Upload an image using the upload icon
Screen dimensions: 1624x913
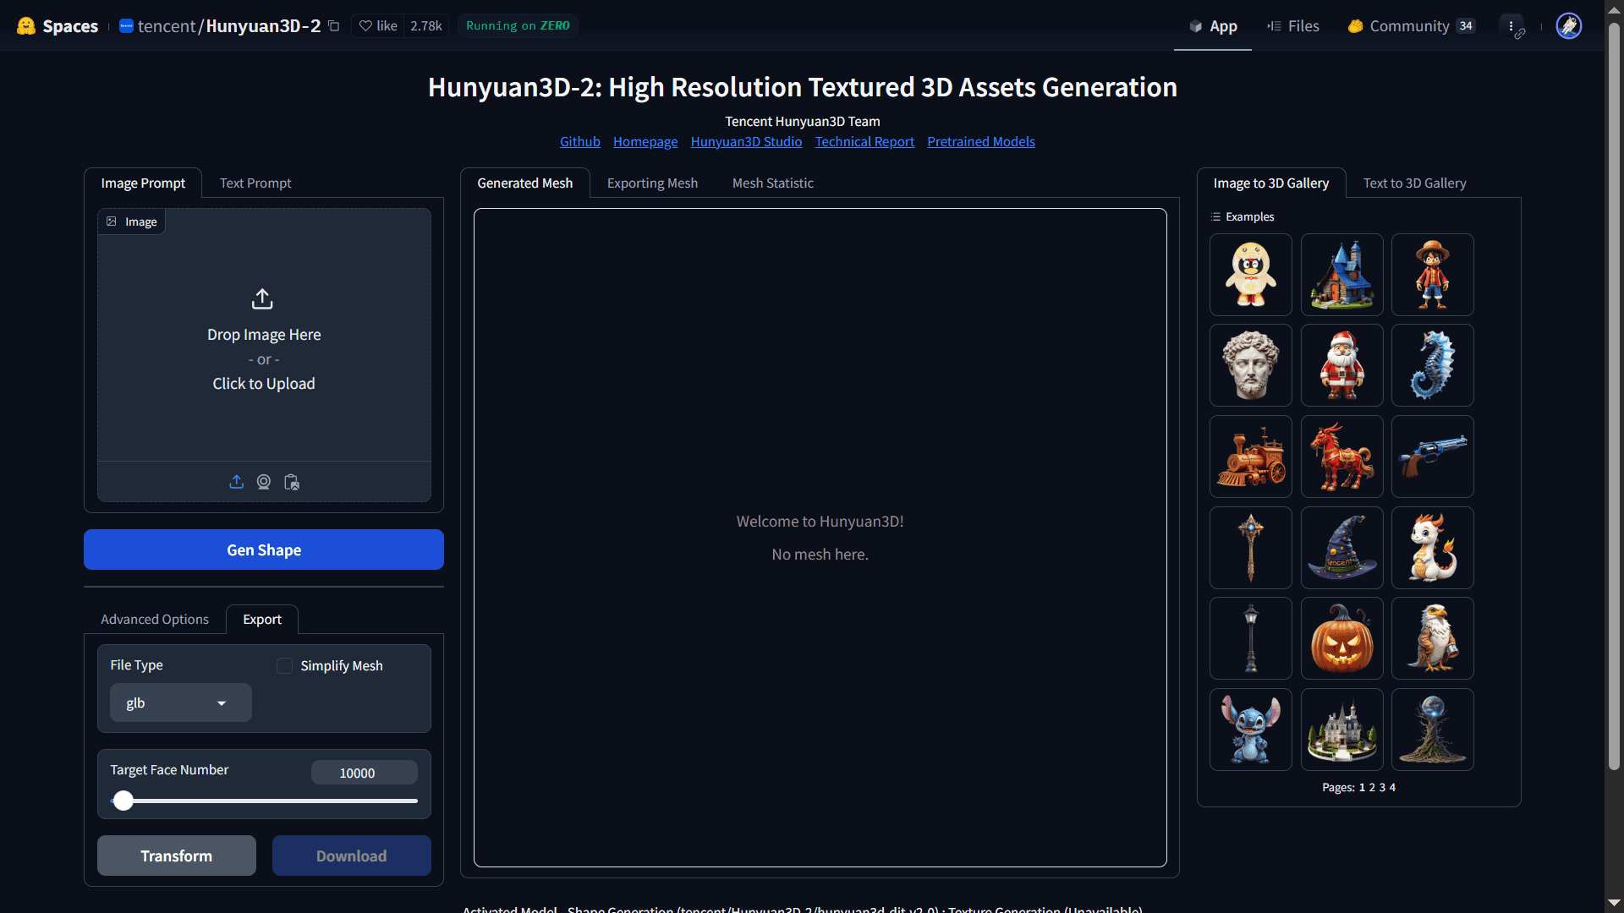[x=236, y=482]
